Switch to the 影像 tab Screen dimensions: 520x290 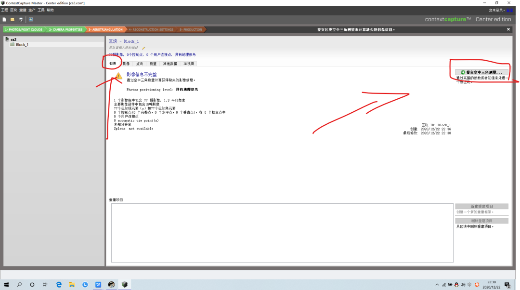click(x=126, y=64)
